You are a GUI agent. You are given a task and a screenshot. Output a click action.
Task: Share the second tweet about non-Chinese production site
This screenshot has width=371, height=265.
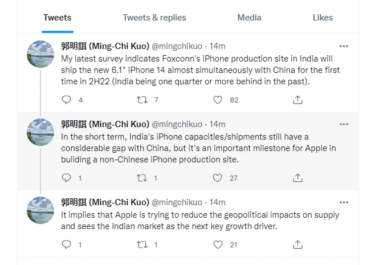click(x=297, y=178)
